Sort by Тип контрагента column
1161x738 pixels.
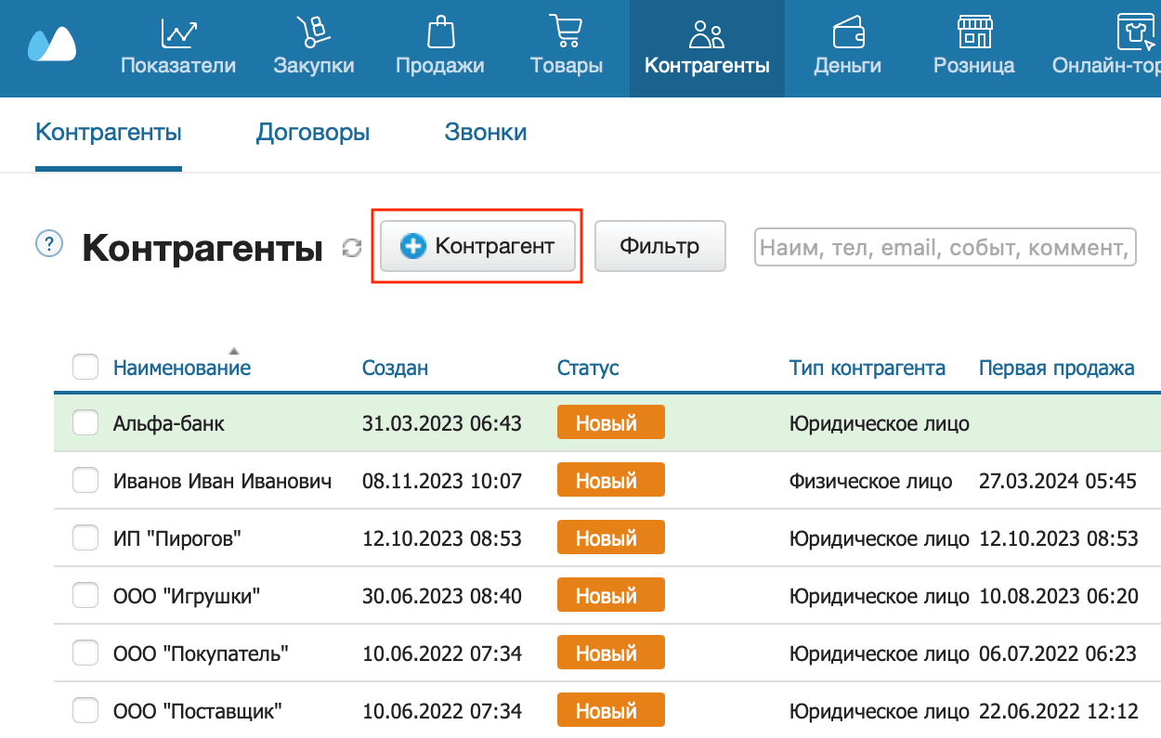coord(867,367)
